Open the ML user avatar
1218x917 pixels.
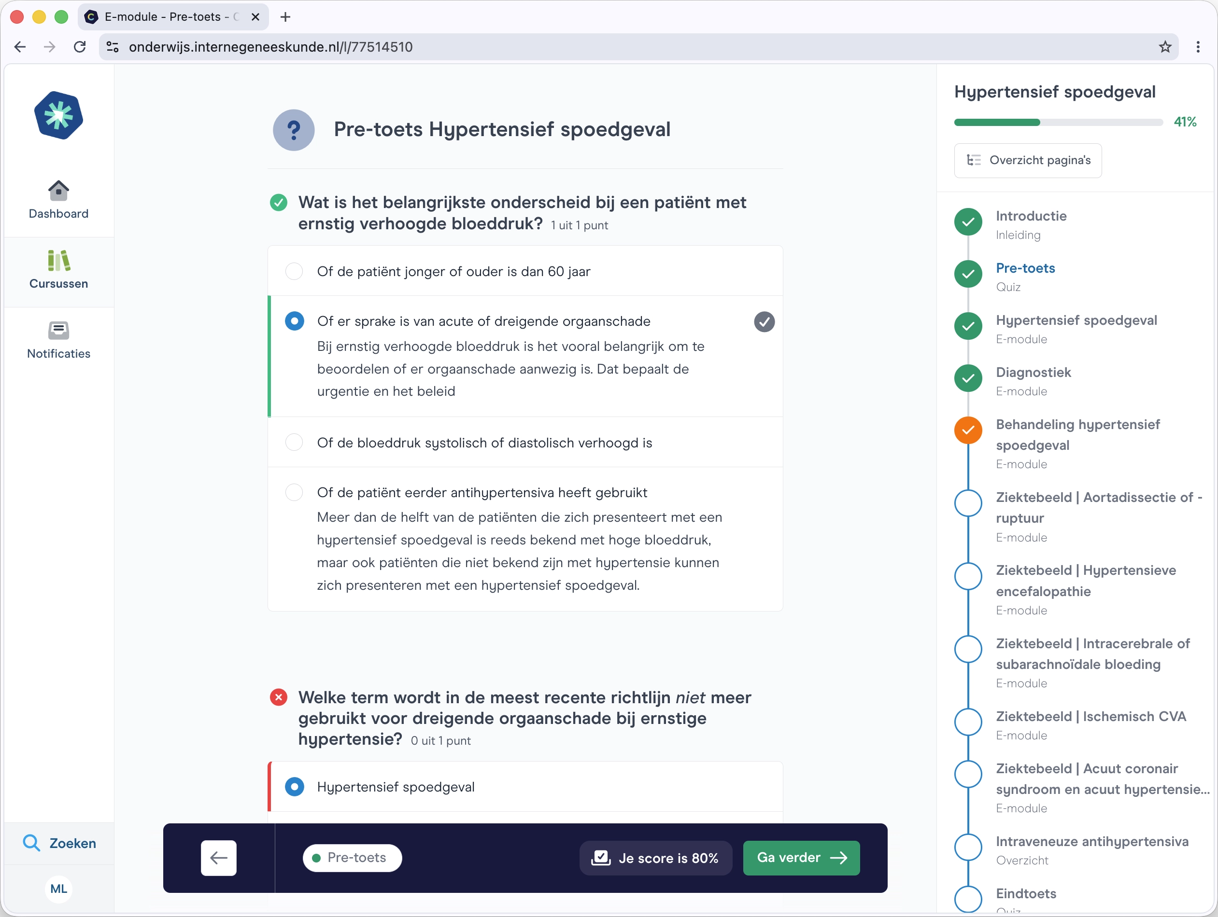58,889
